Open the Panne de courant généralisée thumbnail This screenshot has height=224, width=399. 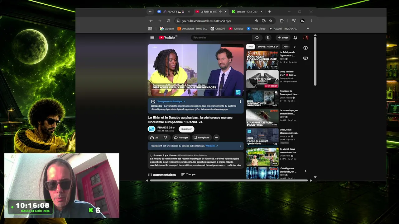point(262,137)
